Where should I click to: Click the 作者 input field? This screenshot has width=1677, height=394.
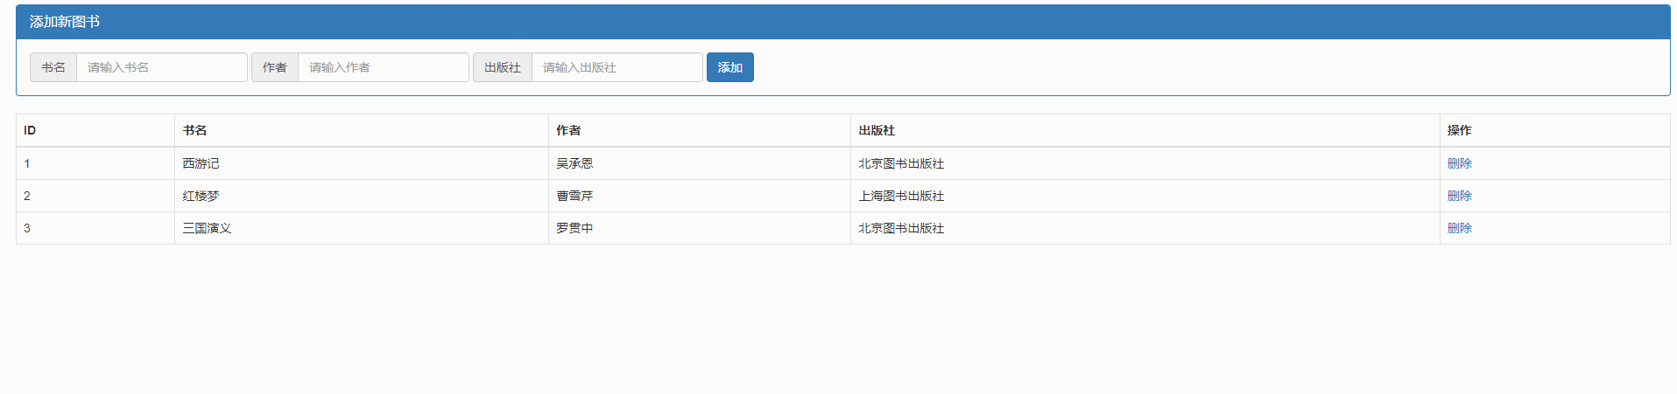point(384,67)
